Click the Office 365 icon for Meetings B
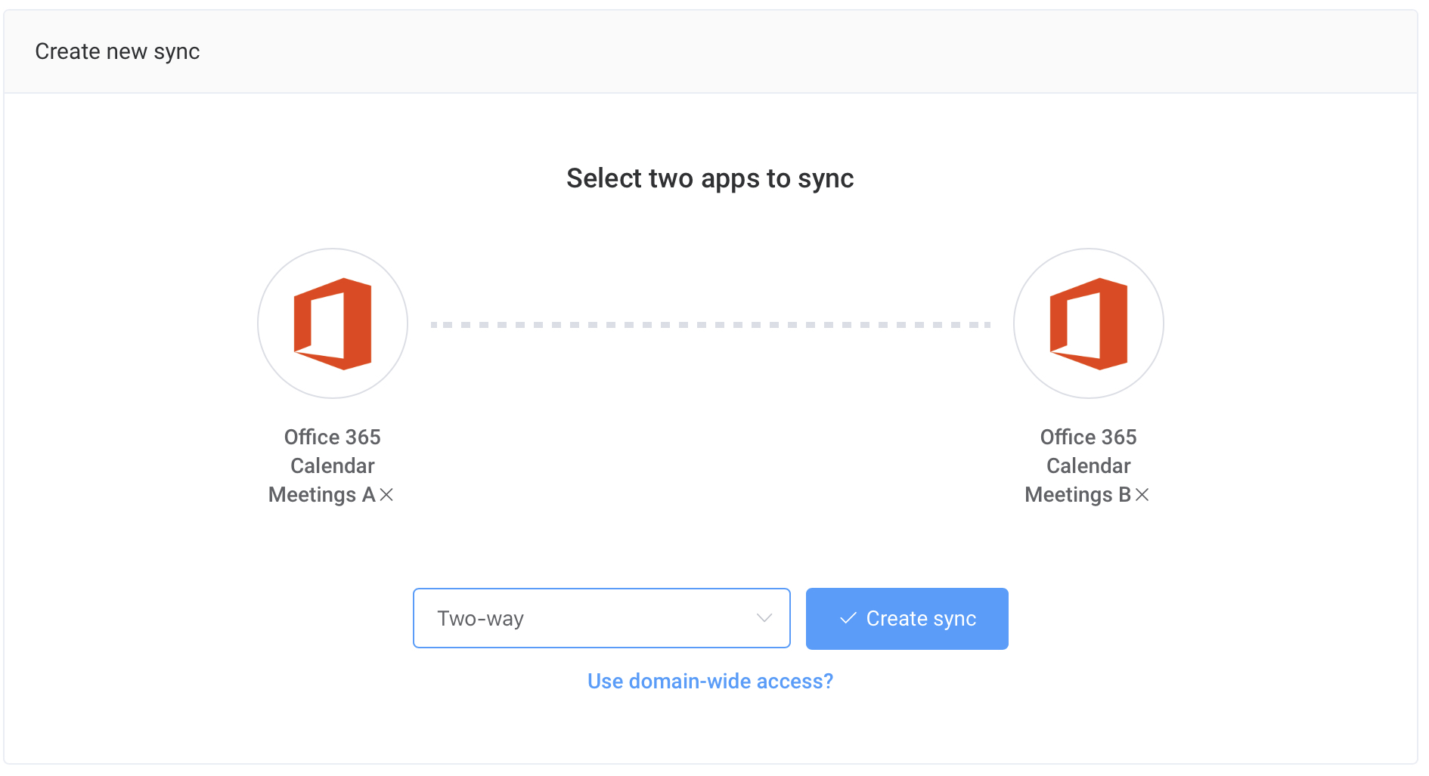The width and height of the screenshot is (1429, 776). pyautogui.click(x=1088, y=323)
